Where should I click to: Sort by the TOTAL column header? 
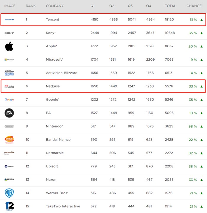(x=170, y=6)
